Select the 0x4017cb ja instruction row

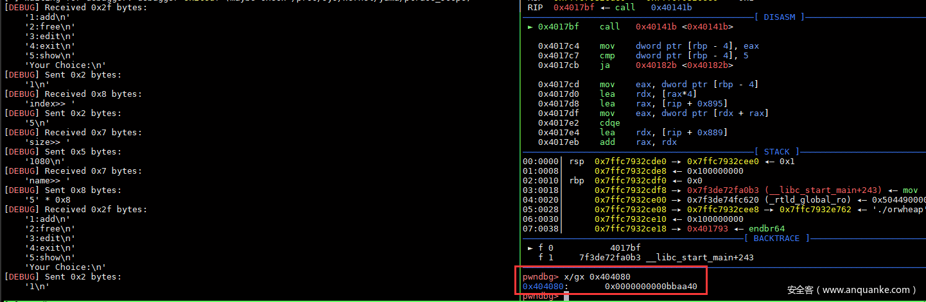635,65
